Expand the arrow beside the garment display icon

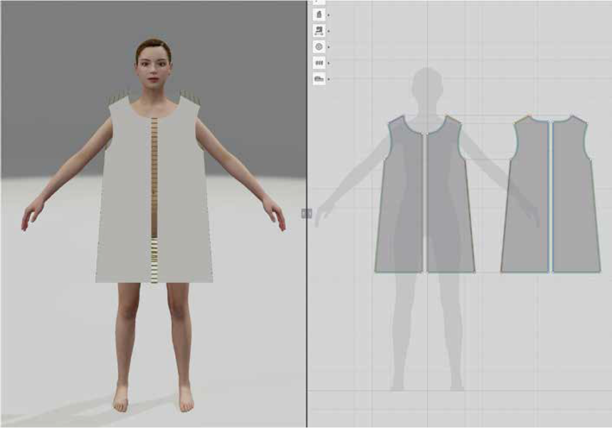coord(328,15)
